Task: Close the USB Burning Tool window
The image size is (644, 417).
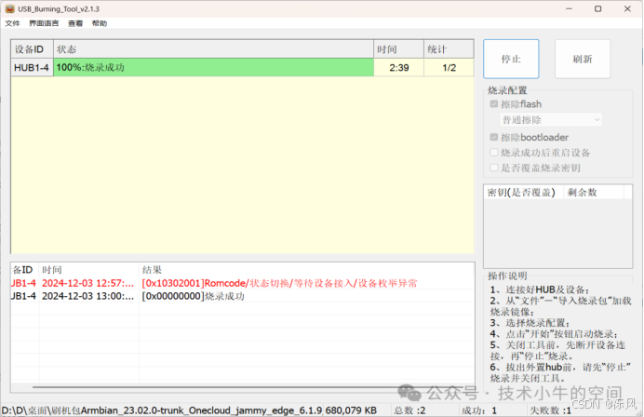Action: [627, 8]
